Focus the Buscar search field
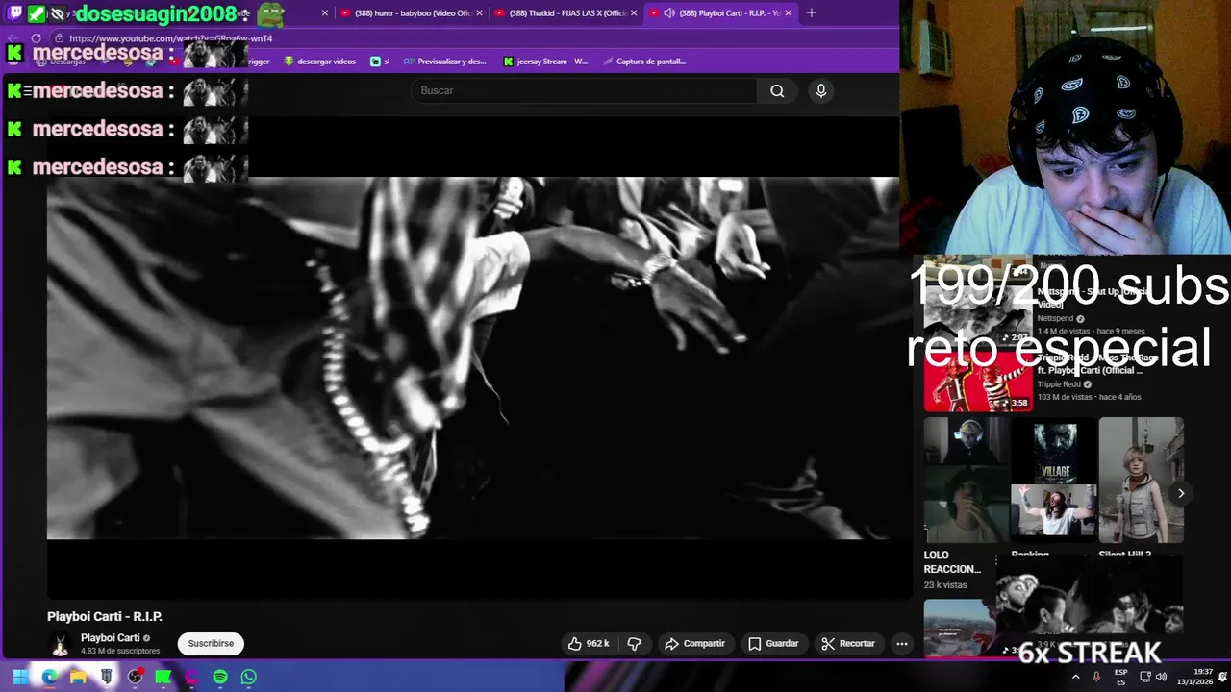This screenshot has width=1231, height=692. pos(584,90)
